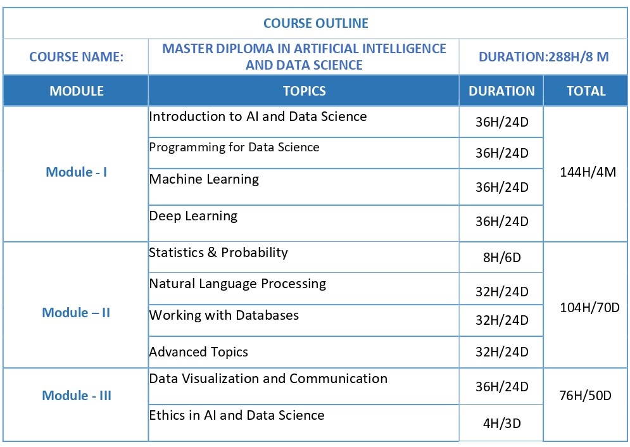
Task: Click the Deep Learning topic cell
Action: point(193,216)
